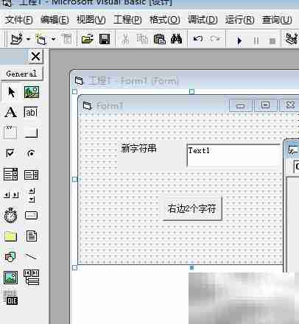
Task: Click the 右边2个字符 command button
Action: click(x=192, y=208)
